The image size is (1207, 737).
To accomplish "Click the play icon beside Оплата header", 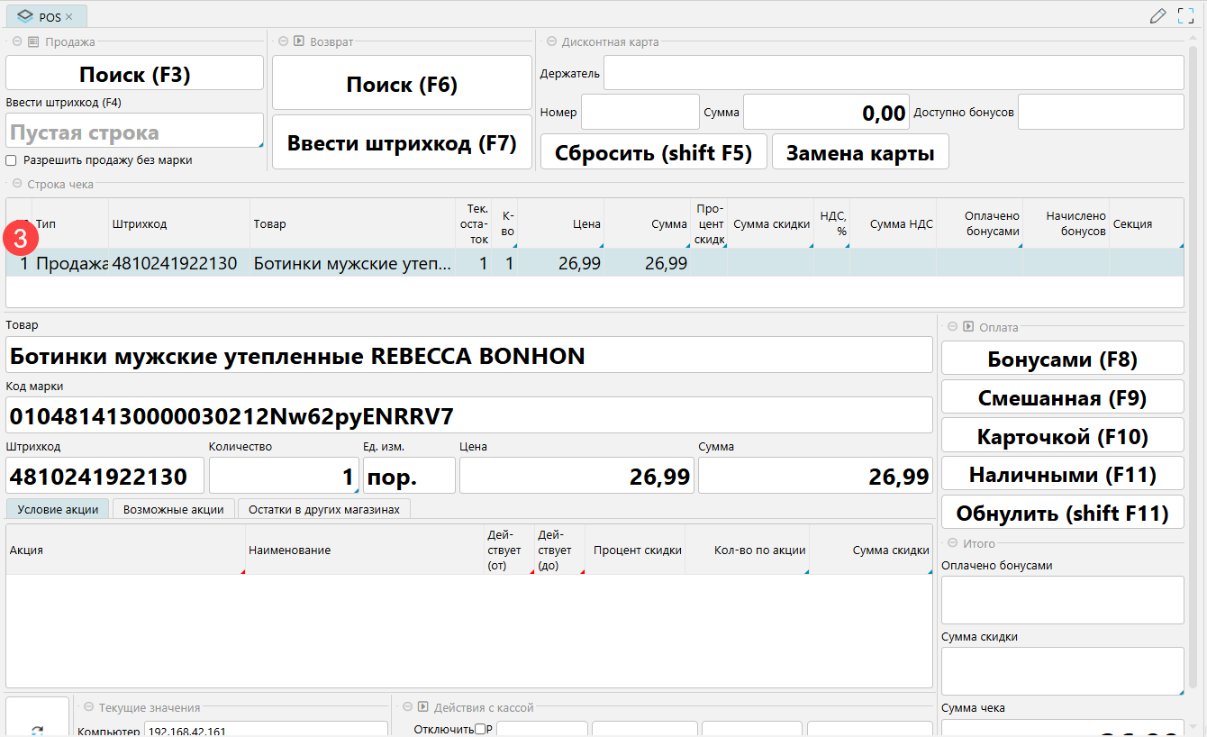I will click(x=968, y=327).
